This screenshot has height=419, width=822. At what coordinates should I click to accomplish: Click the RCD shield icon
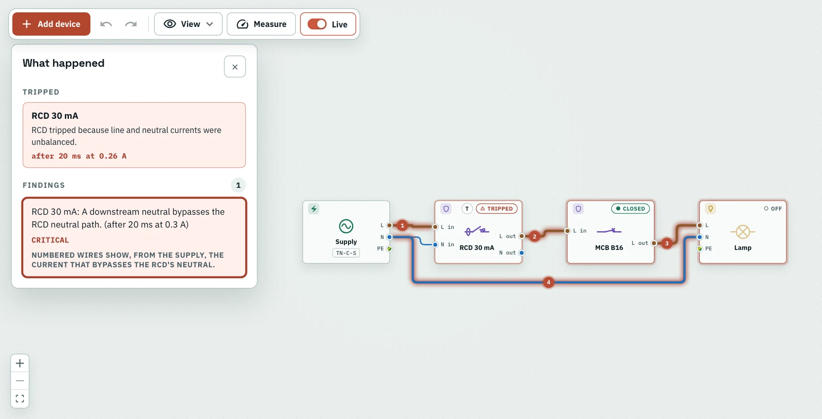pos(446,209)
